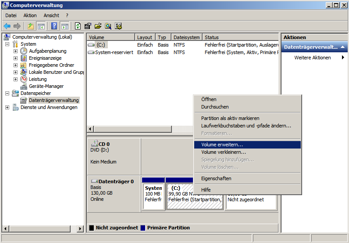Click the open folder toolbar icon
The height and width of the screenshot is (243, 349).
tap(98, 26)
